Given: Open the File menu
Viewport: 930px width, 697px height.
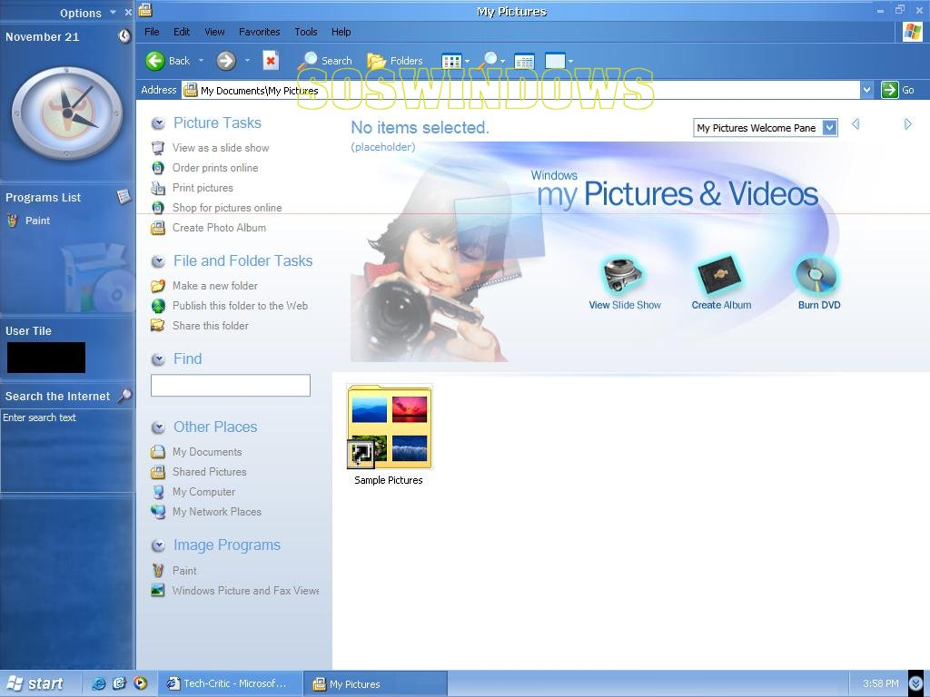Looking at the screenshot, I should pos(152,32).
